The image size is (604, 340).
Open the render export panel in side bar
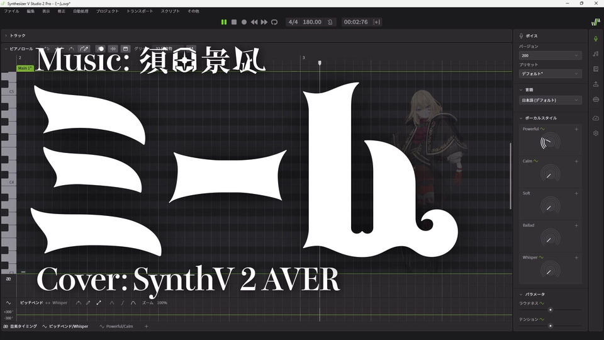tap(596, 84)
